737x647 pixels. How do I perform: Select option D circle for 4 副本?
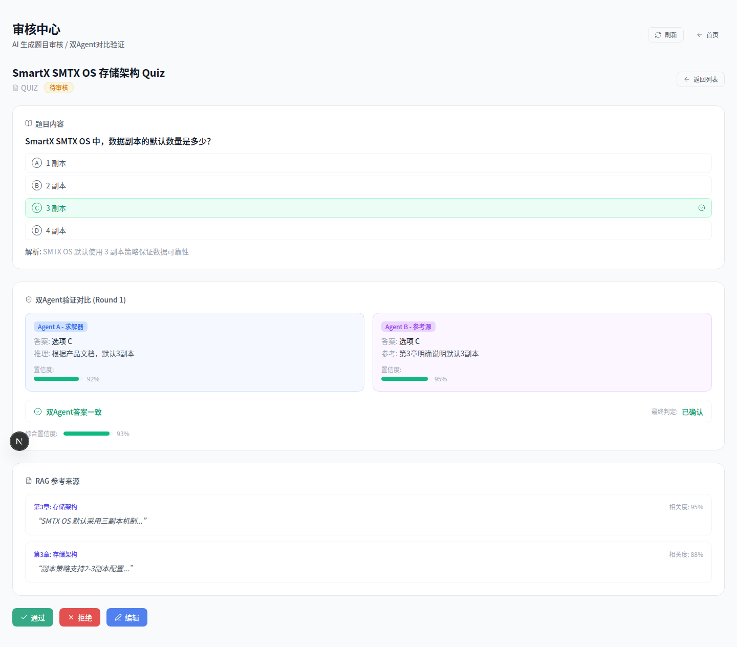tap(37, 231)
